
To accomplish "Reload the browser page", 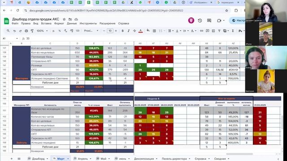I will point(18,11).
